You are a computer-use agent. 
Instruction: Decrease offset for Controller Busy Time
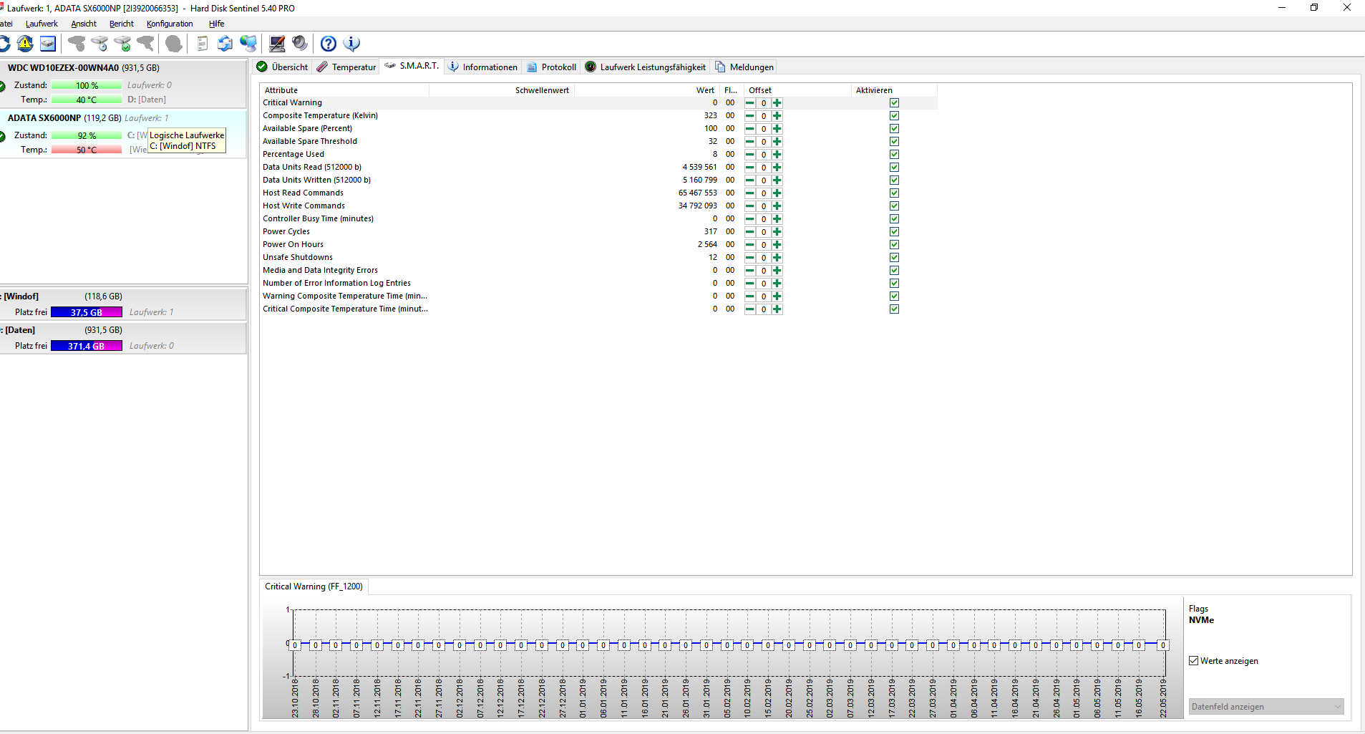[750, 219]
